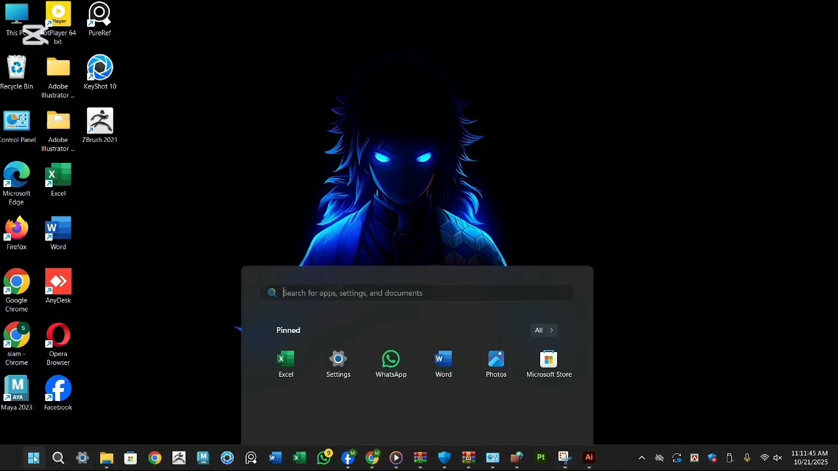Select the Google Chrome desktop shortcut
838x471 pixels.
pos(16,291)
